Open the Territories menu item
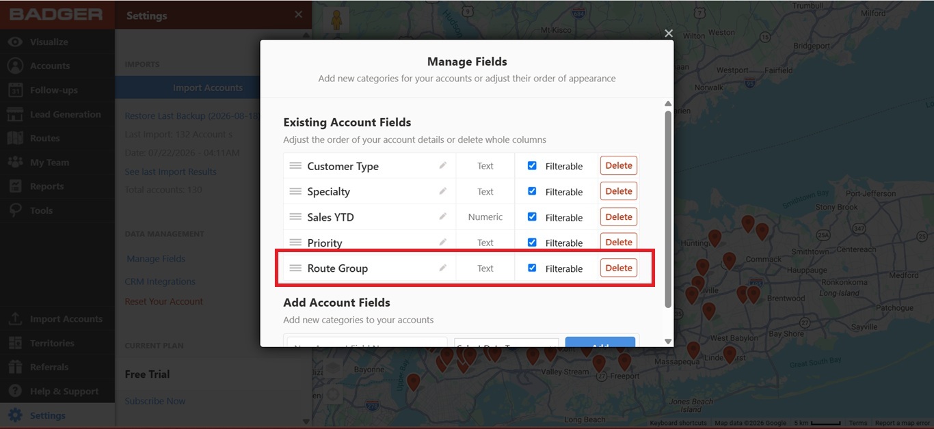The image size is (934, 429). coord(52,343)
